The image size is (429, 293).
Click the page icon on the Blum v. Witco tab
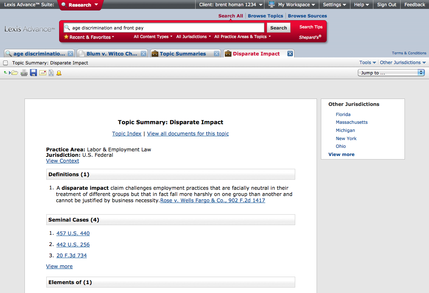point(82,54)
